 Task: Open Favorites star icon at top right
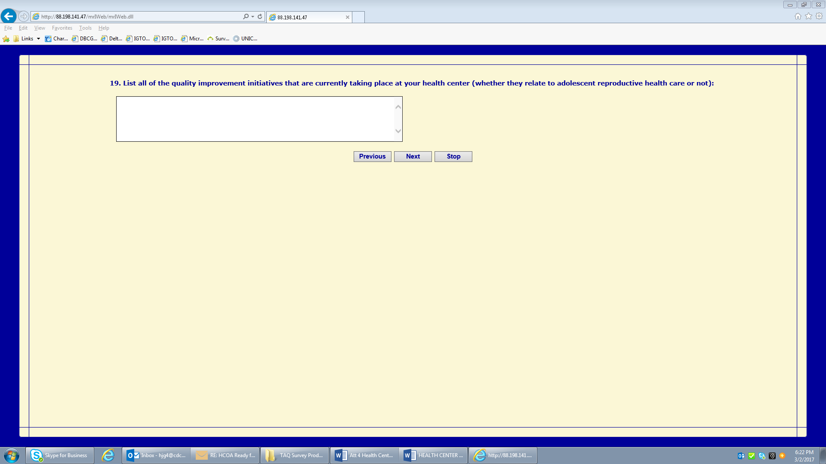808,16
